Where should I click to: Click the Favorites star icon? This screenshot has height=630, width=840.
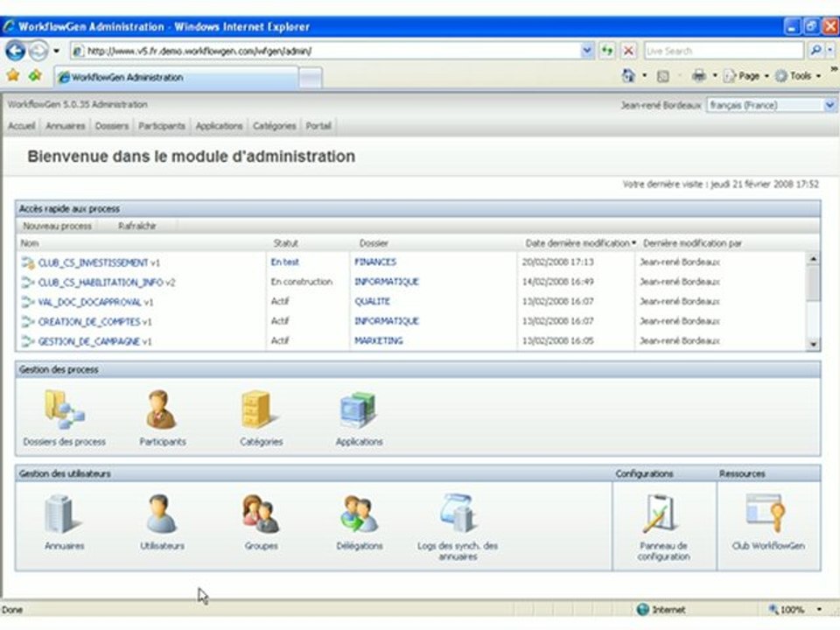point(13,76)
